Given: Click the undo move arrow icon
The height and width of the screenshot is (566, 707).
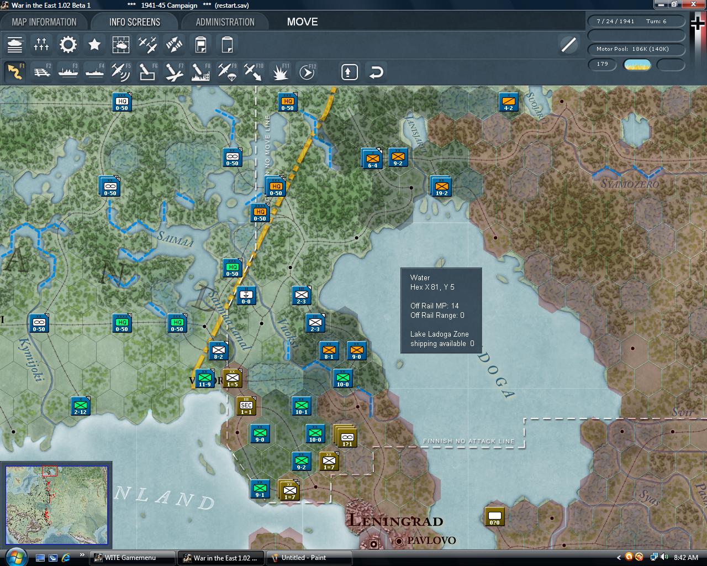Looking at the screenshot, I should [x=376, y=72].
